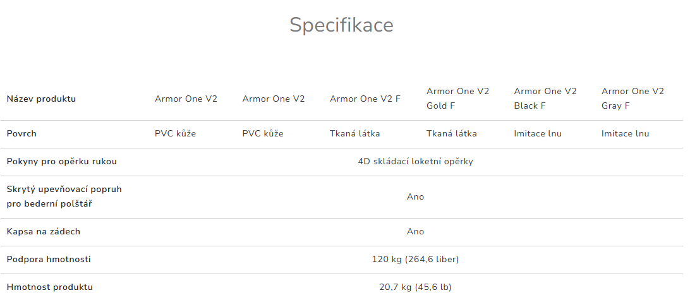Click the 20,7 kg (45,6 lb) value

415,287
